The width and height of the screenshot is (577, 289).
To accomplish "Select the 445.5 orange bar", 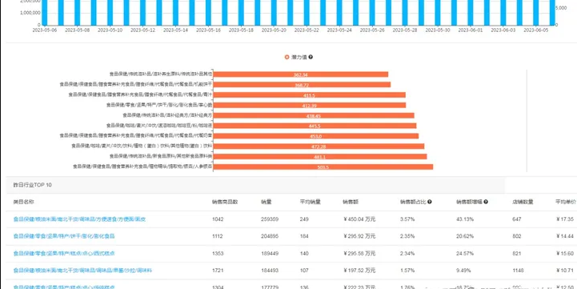I will [315, 126].
